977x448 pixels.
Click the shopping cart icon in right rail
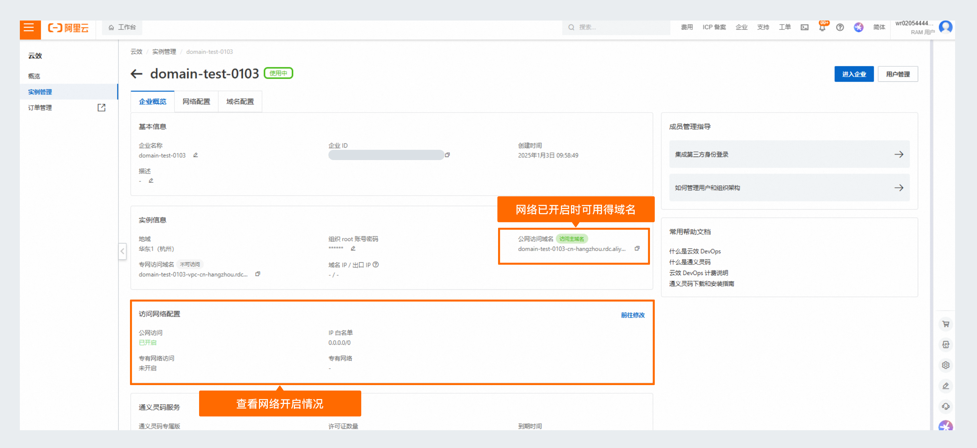[x=946, y=324]
